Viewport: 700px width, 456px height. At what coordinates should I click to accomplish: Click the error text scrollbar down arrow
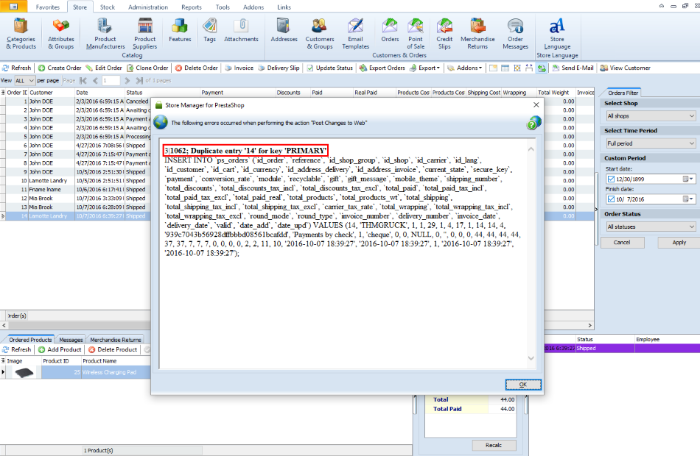531,358
